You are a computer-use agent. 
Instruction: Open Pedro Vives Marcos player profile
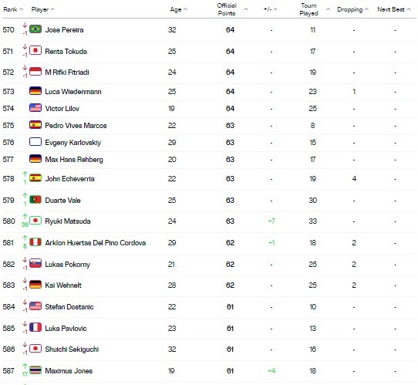(76, 126)
